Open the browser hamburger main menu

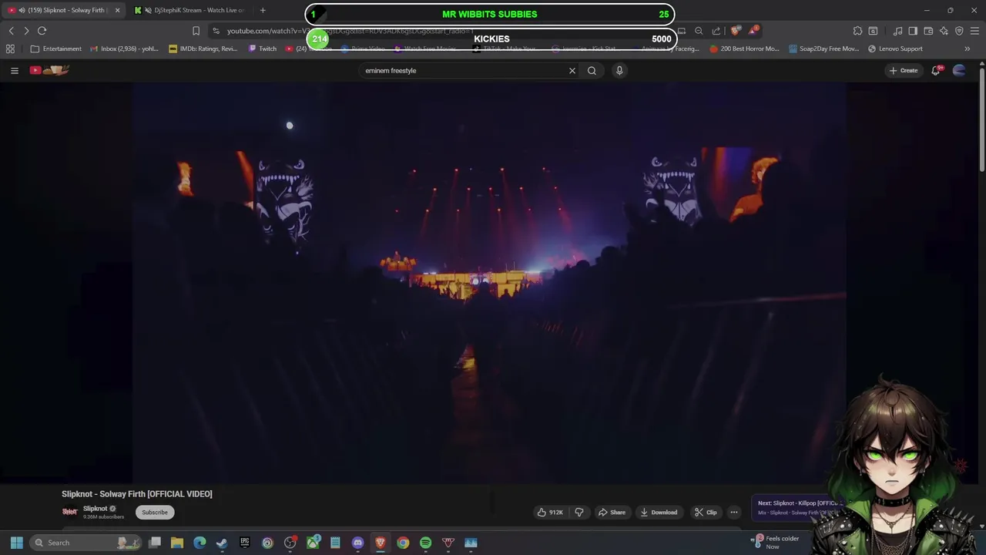pyautogui.click(x=974, y=31)
